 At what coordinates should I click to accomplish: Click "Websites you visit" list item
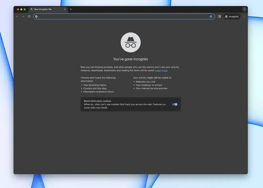coord(145,82)
